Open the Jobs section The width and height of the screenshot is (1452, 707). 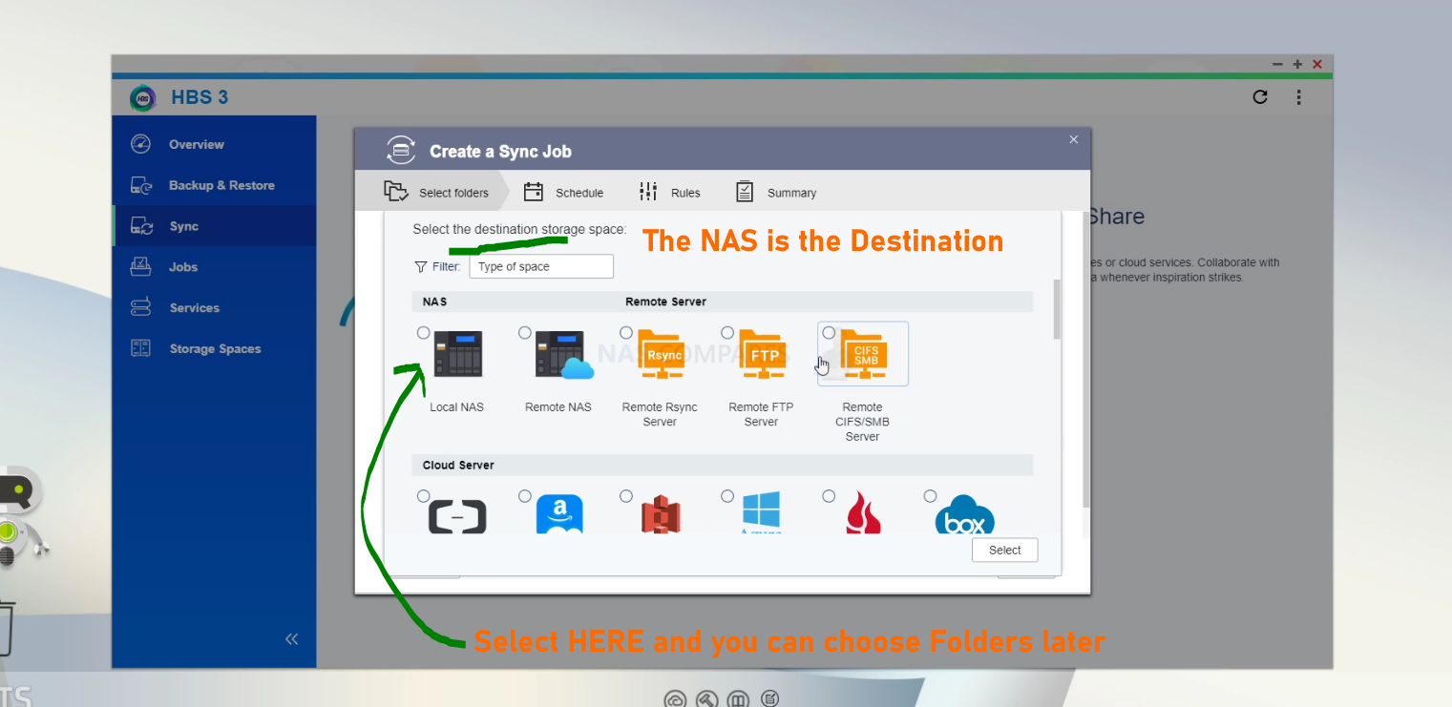[x=214, y=267]
